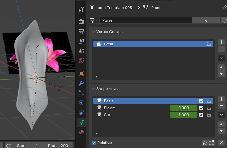The width and height of the screenshot is (227, 148).
Task: Uncheck the Relative checkbox
Action: 94,143
